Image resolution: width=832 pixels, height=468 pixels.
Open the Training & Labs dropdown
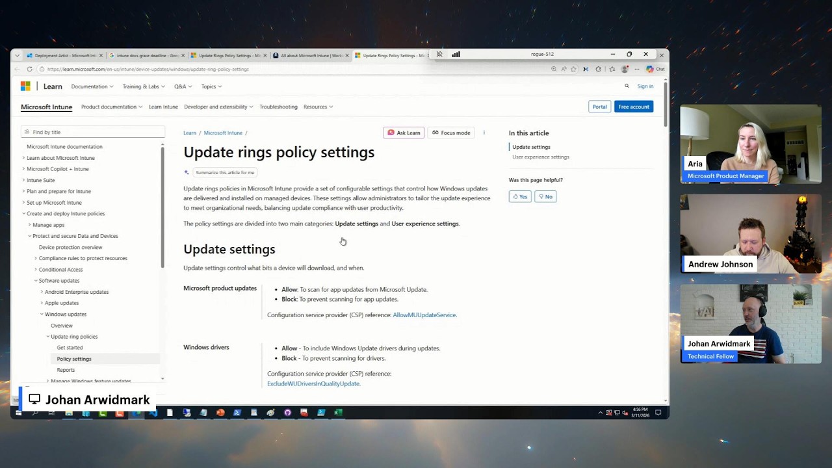pyautogui.click(x=144, y=86)
